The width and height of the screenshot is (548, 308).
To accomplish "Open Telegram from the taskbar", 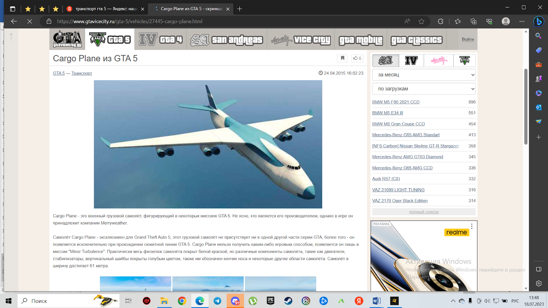I will click(217, 301).
